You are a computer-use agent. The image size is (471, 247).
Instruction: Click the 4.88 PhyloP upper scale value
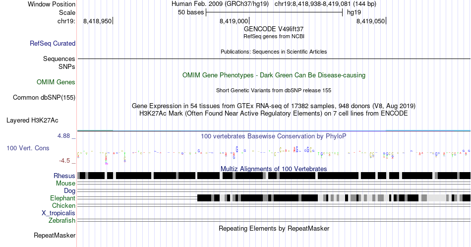63,136
